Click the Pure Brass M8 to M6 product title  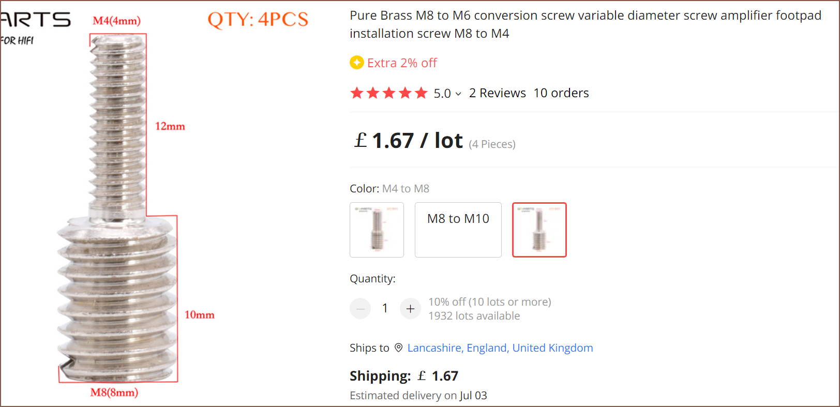click(585, 24)
